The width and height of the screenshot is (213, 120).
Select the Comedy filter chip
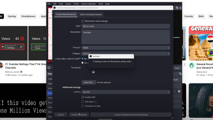(x=189, y=16)
